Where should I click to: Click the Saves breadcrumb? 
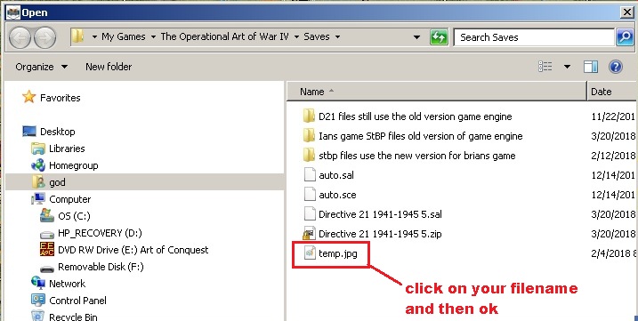[317, 36]
